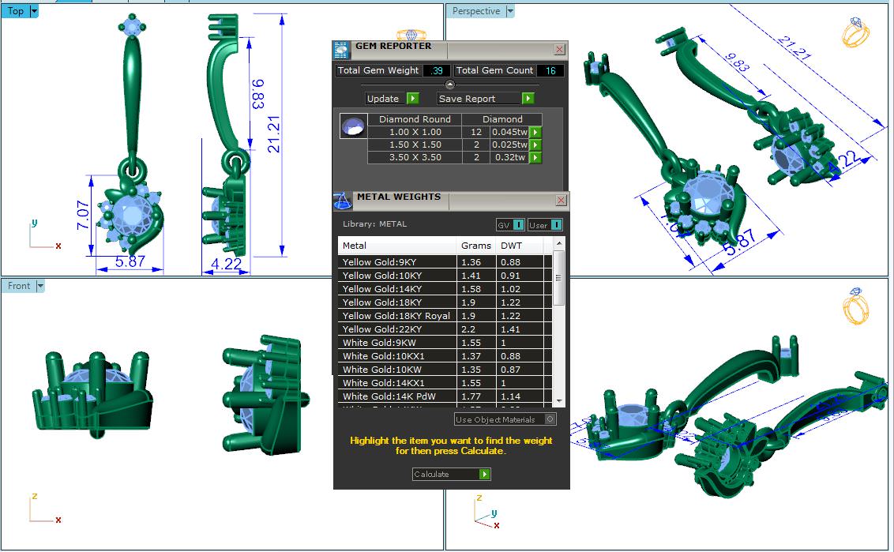Image resolution: width=894 pixels, height=552 pixels.
Task: Open the Perspective viewport dropdown arrow
Action: 509,12
